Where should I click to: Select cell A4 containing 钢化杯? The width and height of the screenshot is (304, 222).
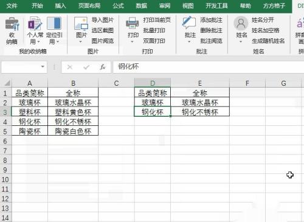[x=30, y=122]
